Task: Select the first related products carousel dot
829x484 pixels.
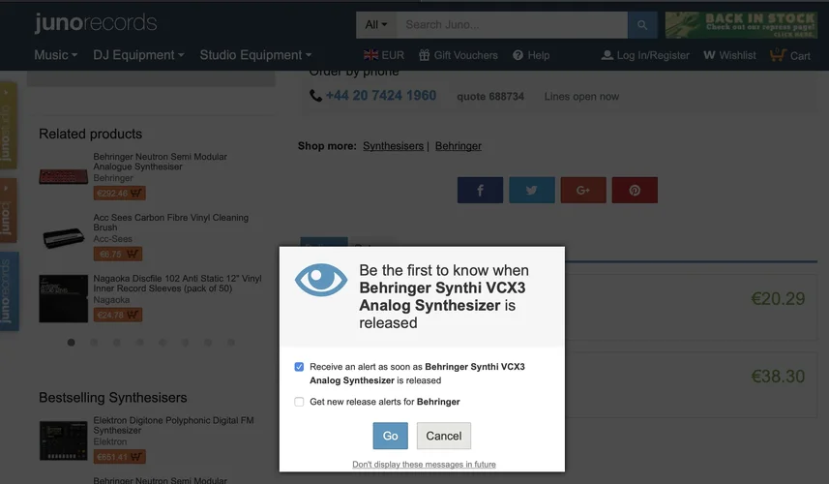Action: coord(71,343)
